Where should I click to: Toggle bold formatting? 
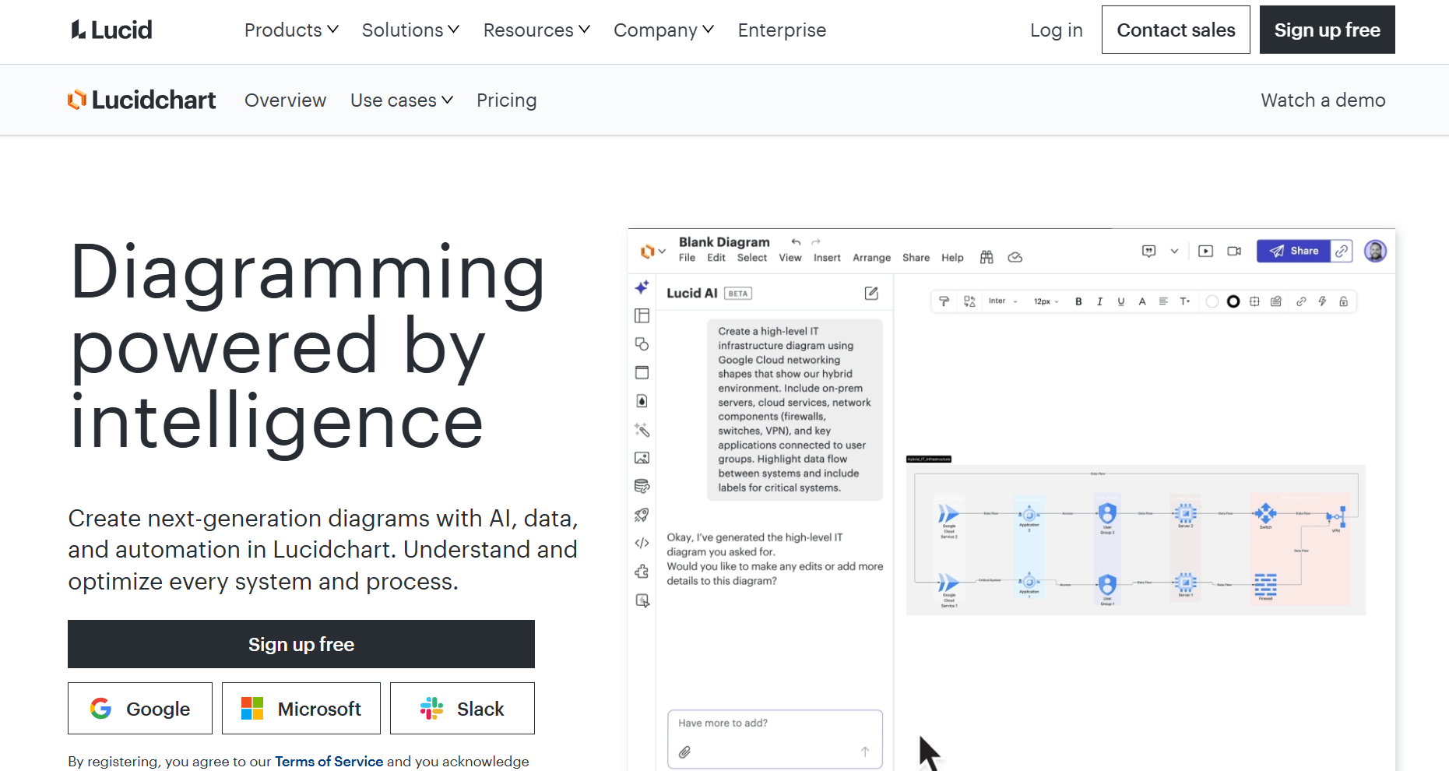coord(1078,301)
